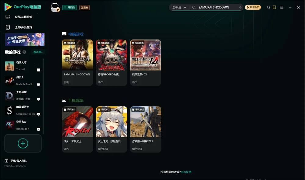Open the 极速会员 membership button
This screenshot has height=180, width=305.
point(253,7)
